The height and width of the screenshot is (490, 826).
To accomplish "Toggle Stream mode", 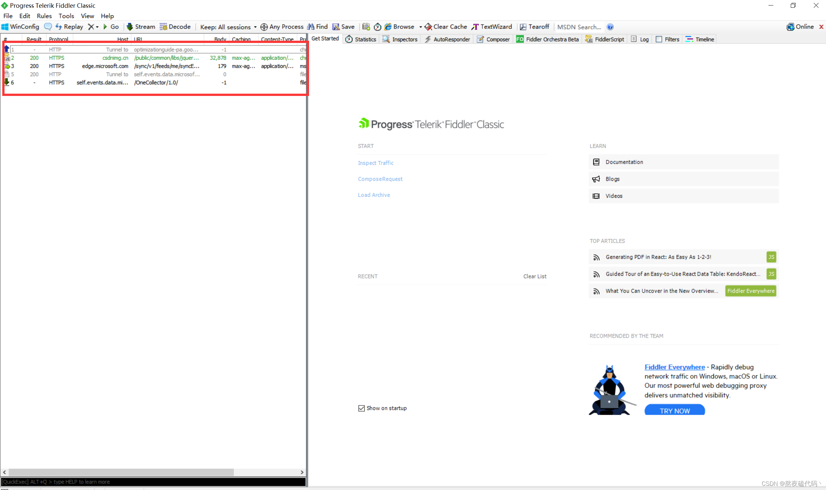I will 141,27.
